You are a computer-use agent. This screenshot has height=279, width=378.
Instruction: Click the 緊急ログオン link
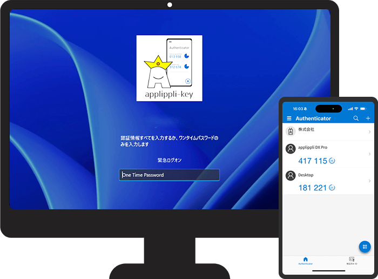click(x=169, y=161)
